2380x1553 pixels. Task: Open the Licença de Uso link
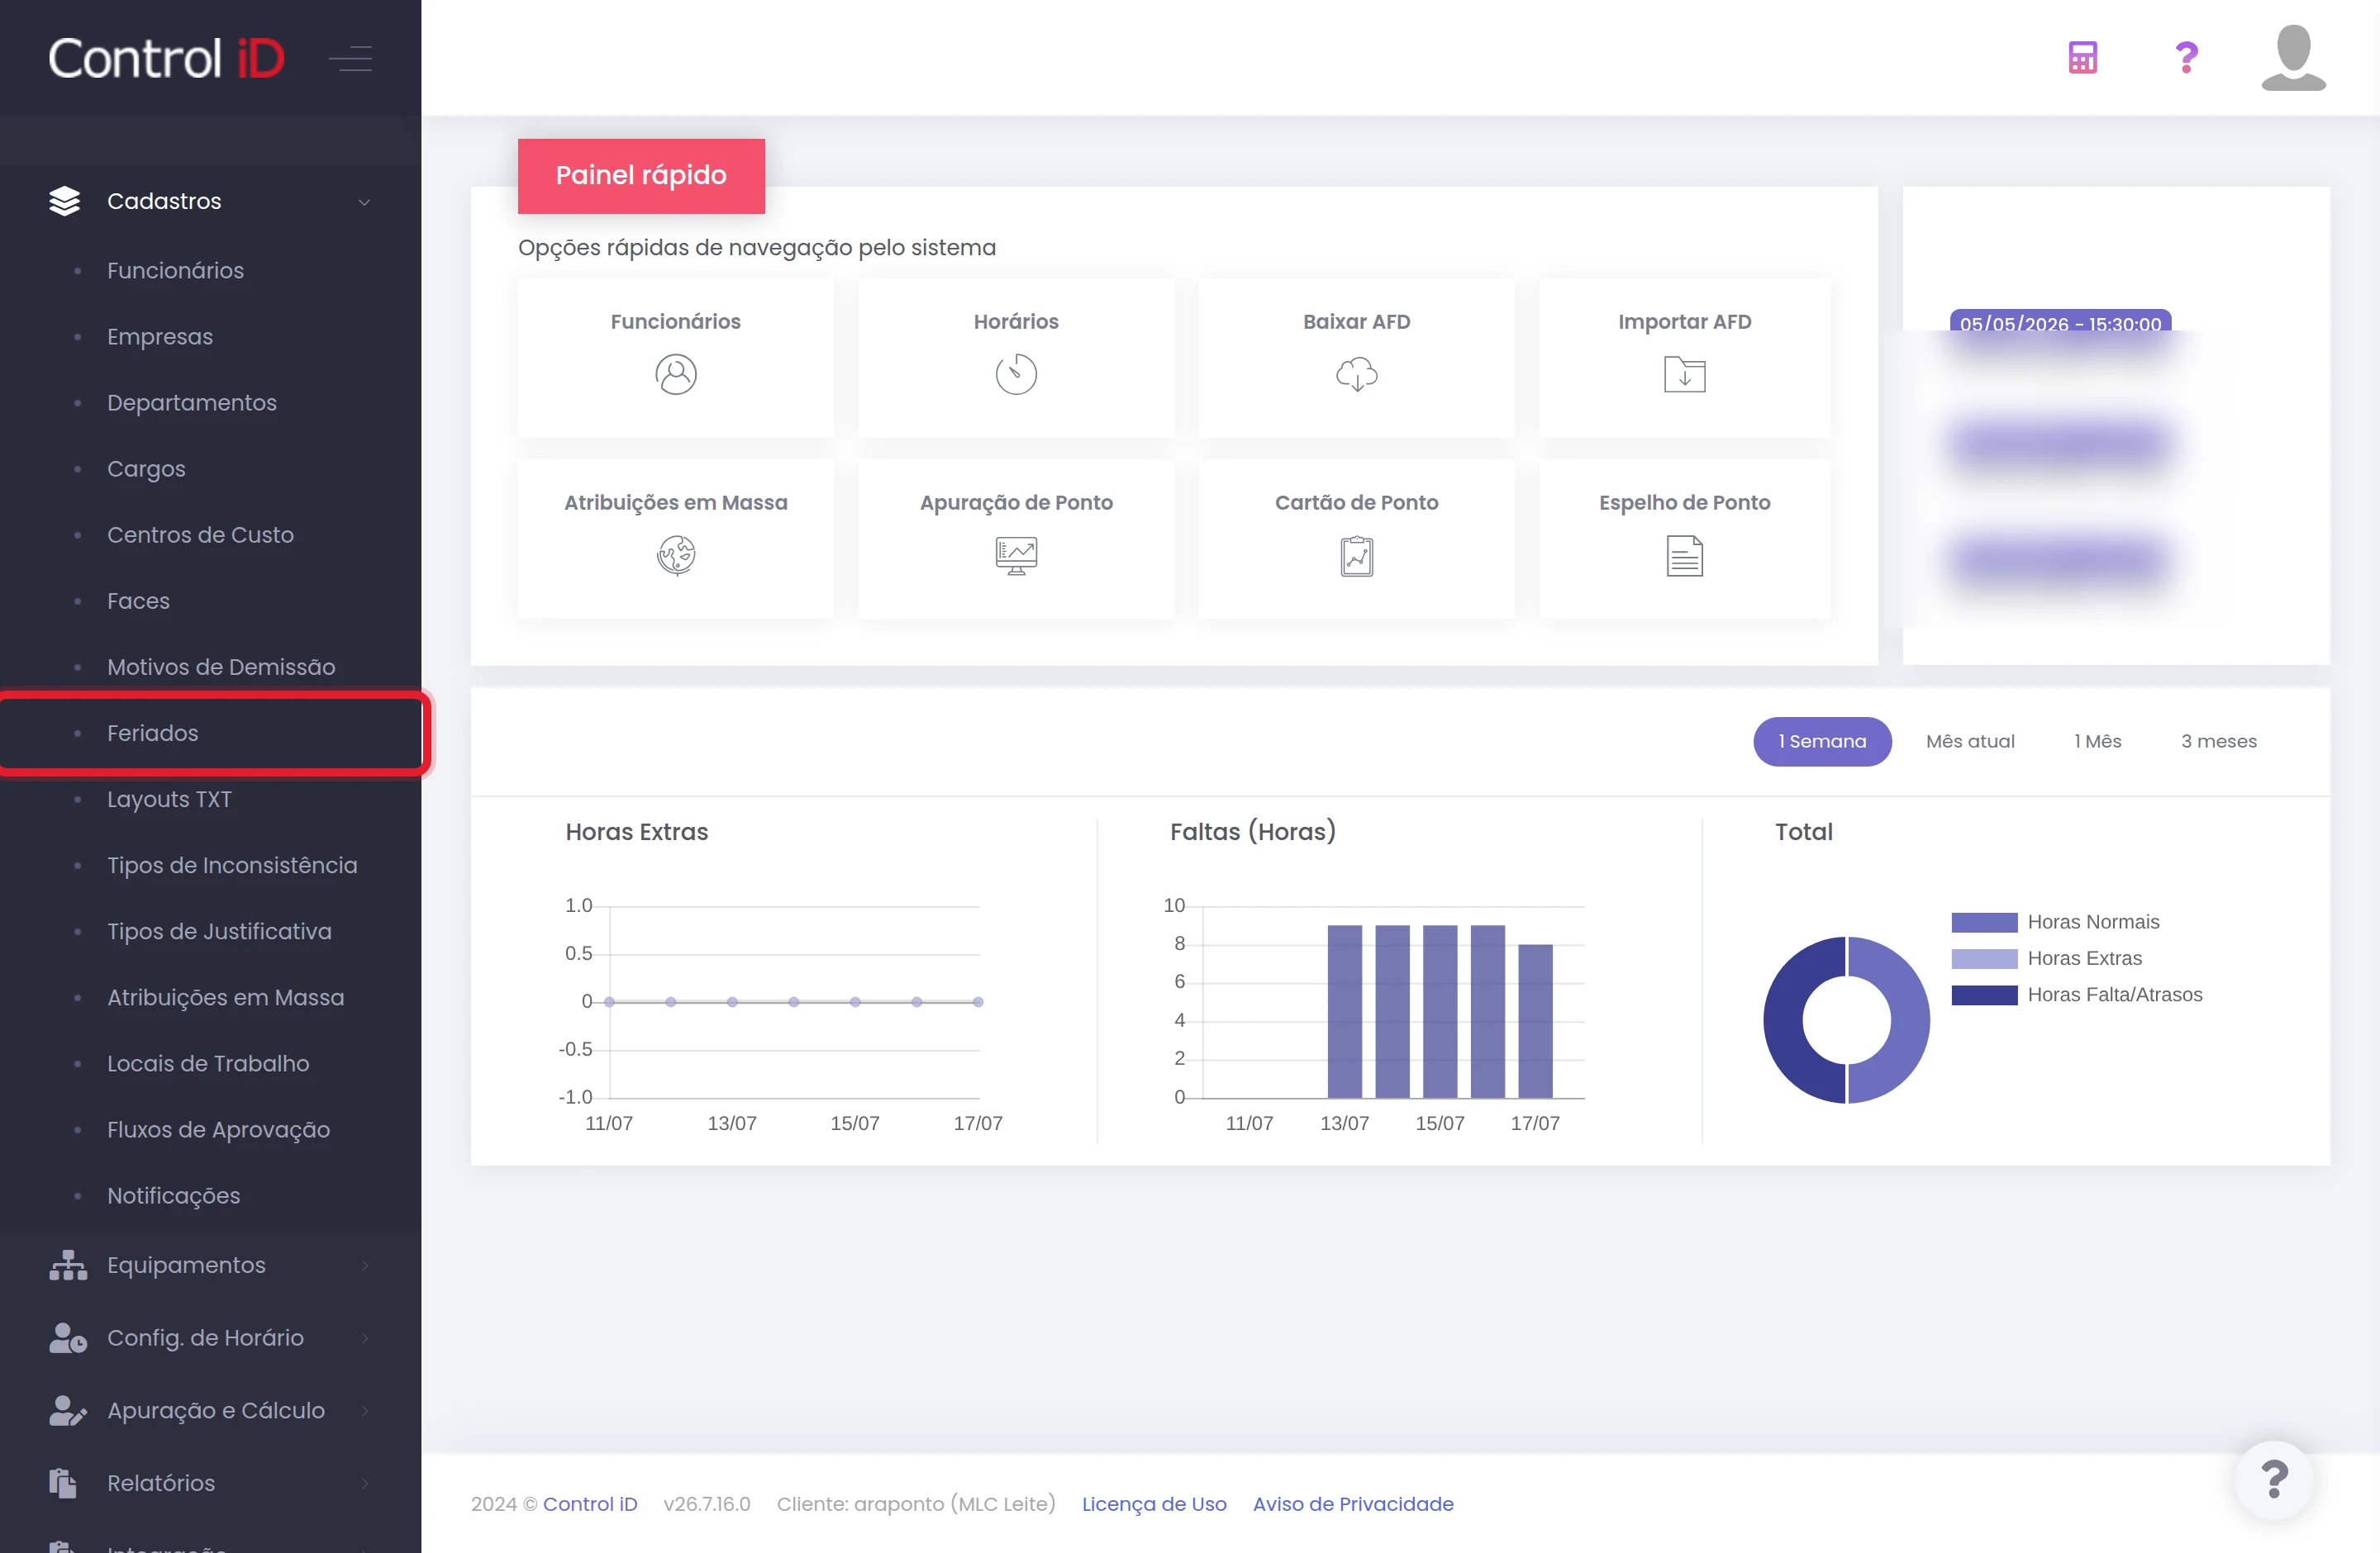pyautogui.click(x=1154, y=1504)
